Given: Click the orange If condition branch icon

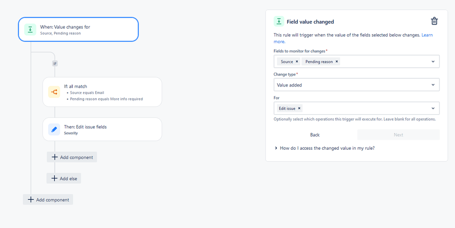Looking at the screenshot, I should tap(54, 92).
